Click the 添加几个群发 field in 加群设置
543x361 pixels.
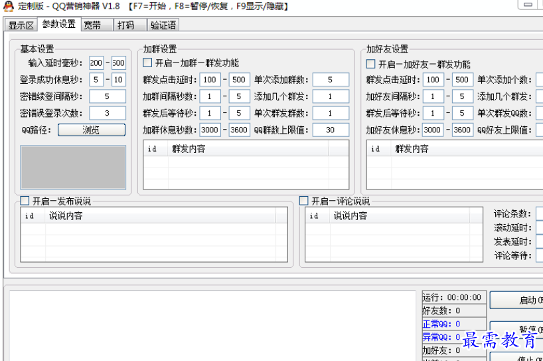click(x=331, y=96)
